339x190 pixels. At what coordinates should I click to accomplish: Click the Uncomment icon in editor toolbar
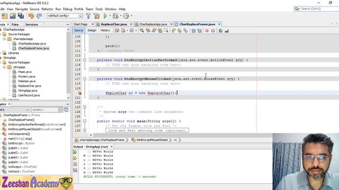click(x=227, y=31)
